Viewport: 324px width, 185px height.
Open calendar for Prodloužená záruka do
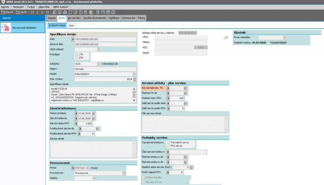click(97, 129)
